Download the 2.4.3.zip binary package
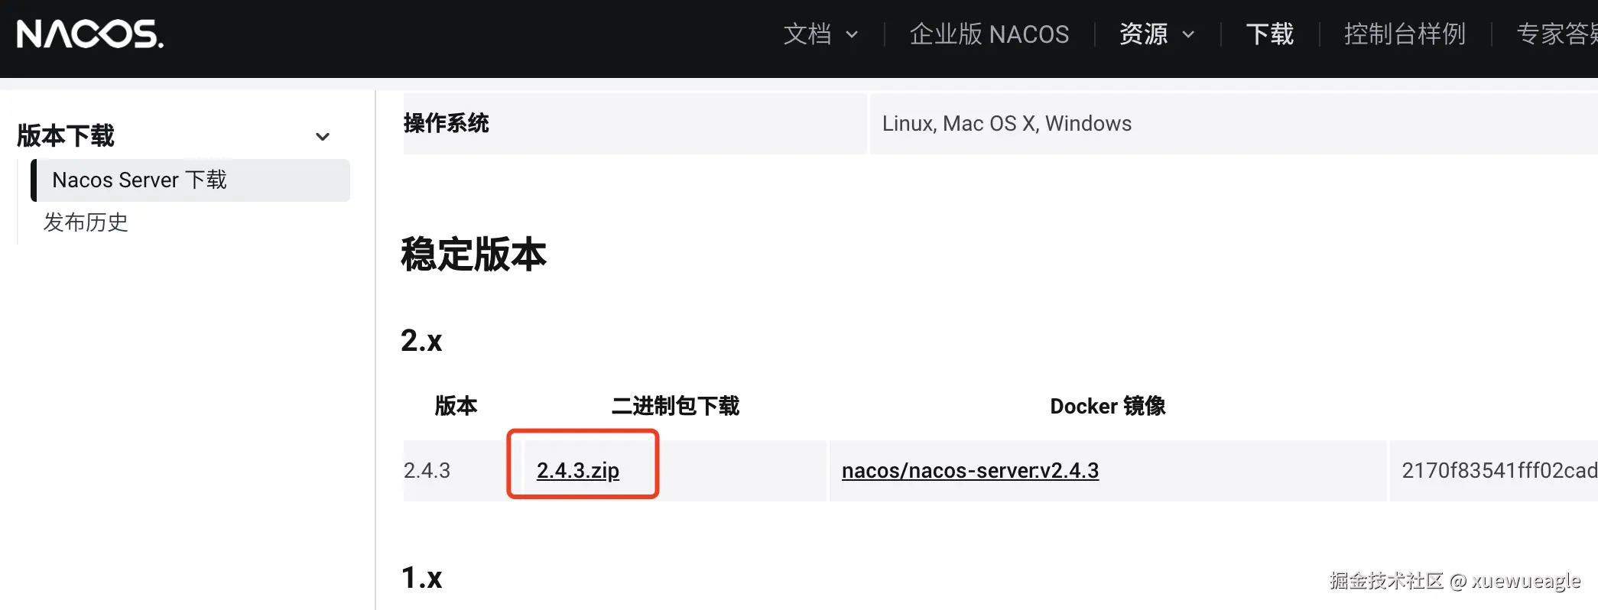Image resolution: width=1598 pixels, height=610 pixels. (x=578, y=471)
